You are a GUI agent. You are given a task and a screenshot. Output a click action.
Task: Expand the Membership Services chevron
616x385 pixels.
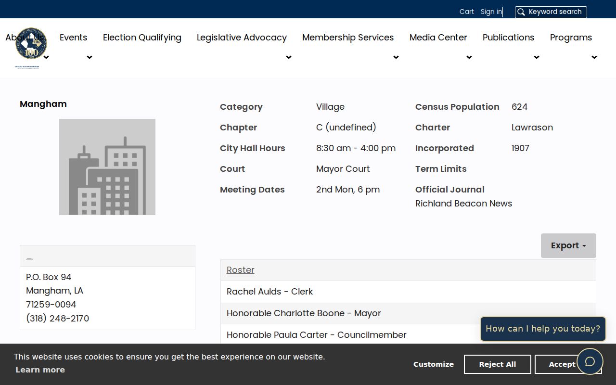pos(396,57)
